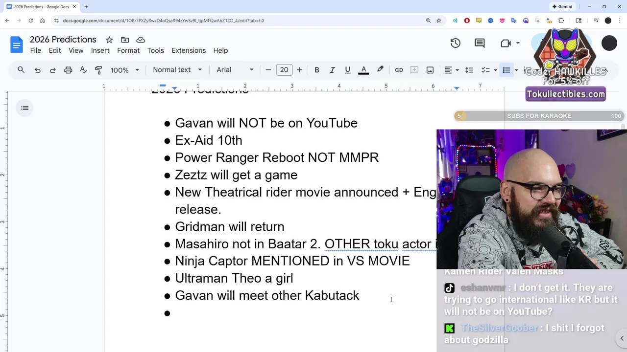The width and height of the screenshot is (627, 352).
Task: Toggle underline formatting
Action: pos(348,70)
